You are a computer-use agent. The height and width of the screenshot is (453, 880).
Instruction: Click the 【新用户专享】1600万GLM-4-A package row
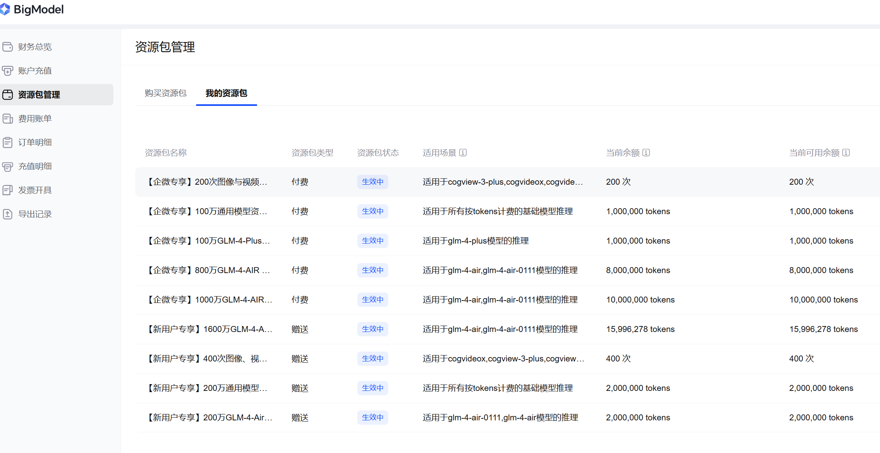tap(210, 329)
